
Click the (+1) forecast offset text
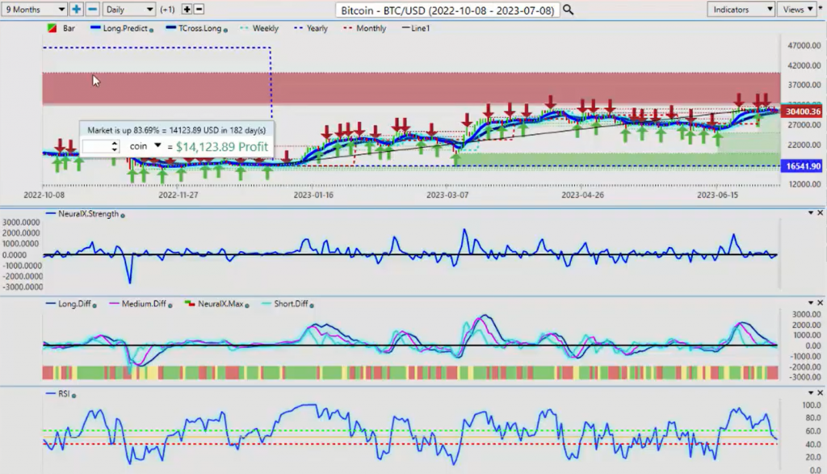[167, 10]
